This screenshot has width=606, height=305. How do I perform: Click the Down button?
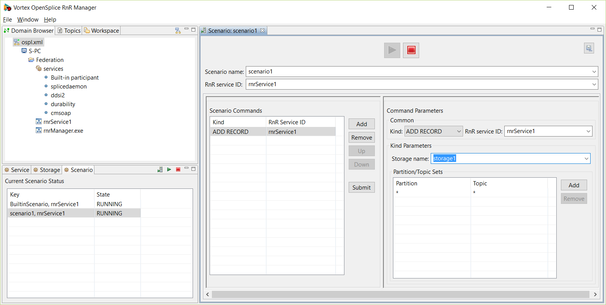click(x=362, y=164)
